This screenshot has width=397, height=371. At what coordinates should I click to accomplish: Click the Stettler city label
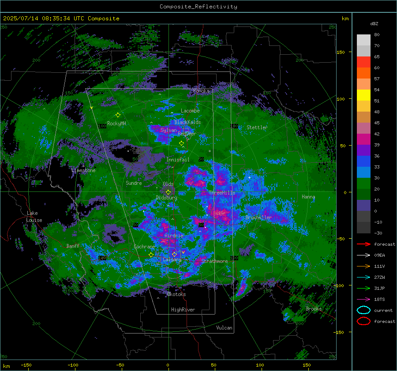(257, 127)
